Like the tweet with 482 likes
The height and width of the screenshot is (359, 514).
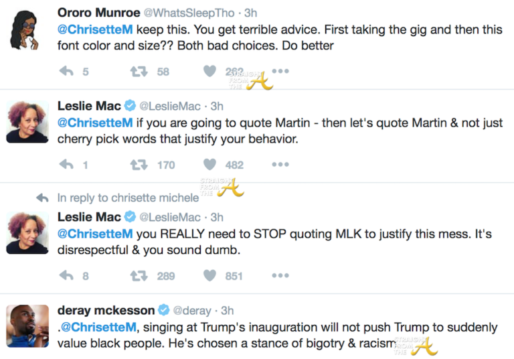pos(209,164)
